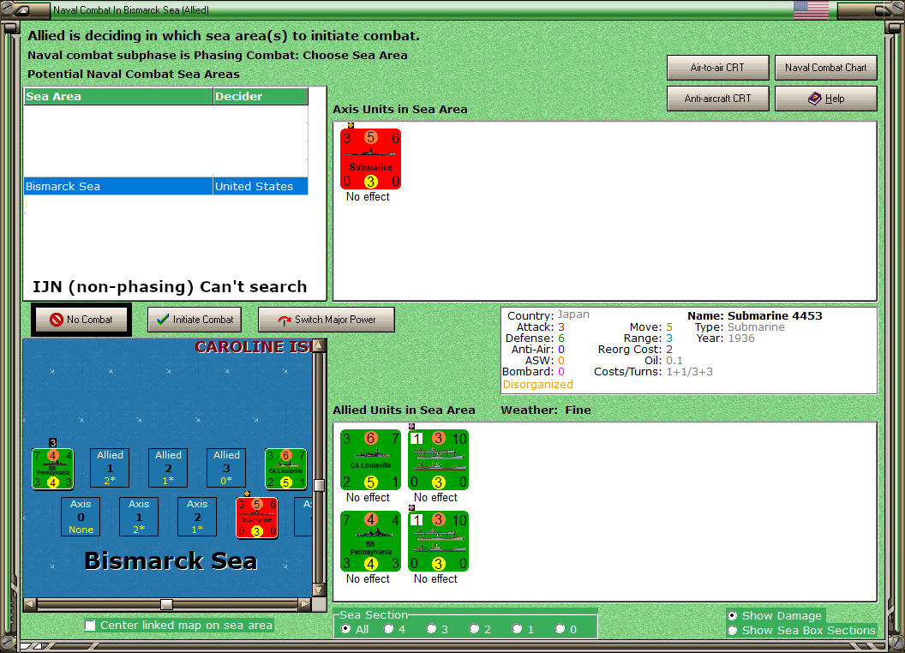Click the Allied 1 sea box on map
Screen dimensions: 905x653
point(110,468)
